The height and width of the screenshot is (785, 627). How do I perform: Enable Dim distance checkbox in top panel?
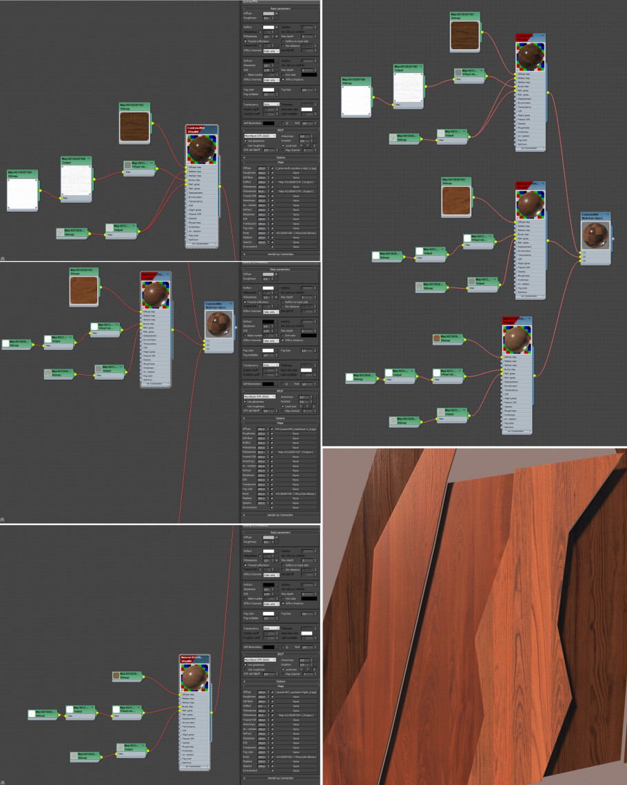[283, 45]
